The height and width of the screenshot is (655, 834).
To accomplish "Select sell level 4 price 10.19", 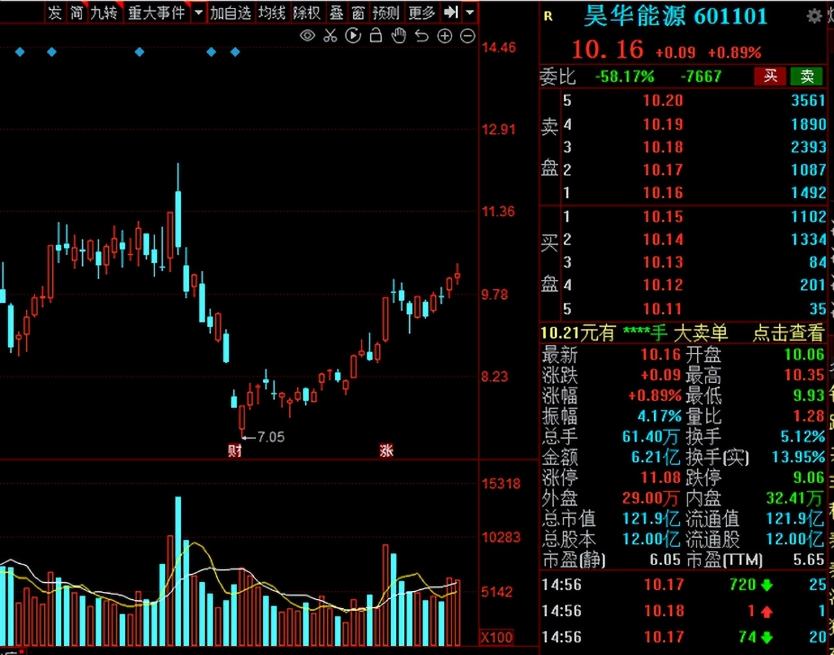I will [x=663, y=124].
